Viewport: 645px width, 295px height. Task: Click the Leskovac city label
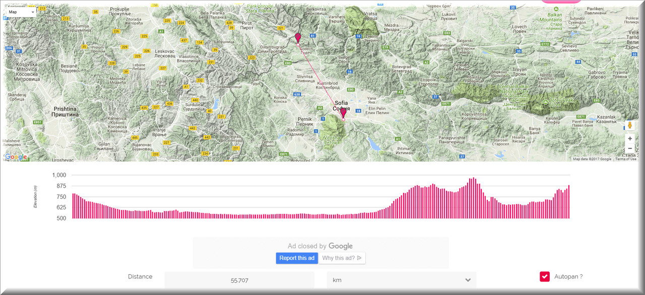[x=164, y=53]
